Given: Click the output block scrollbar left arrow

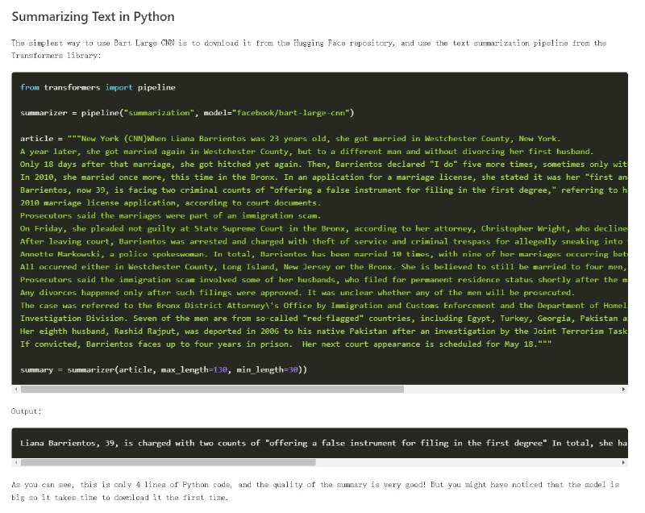Looking at the screenshot, I should (16, 462).
